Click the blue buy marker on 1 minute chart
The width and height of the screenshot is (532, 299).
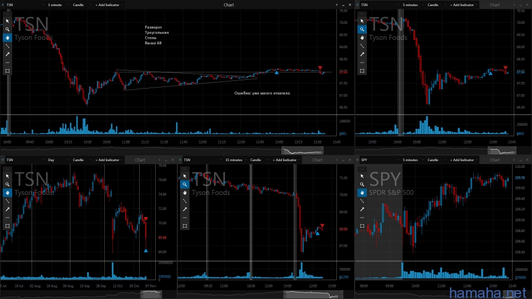coord(277,73)
